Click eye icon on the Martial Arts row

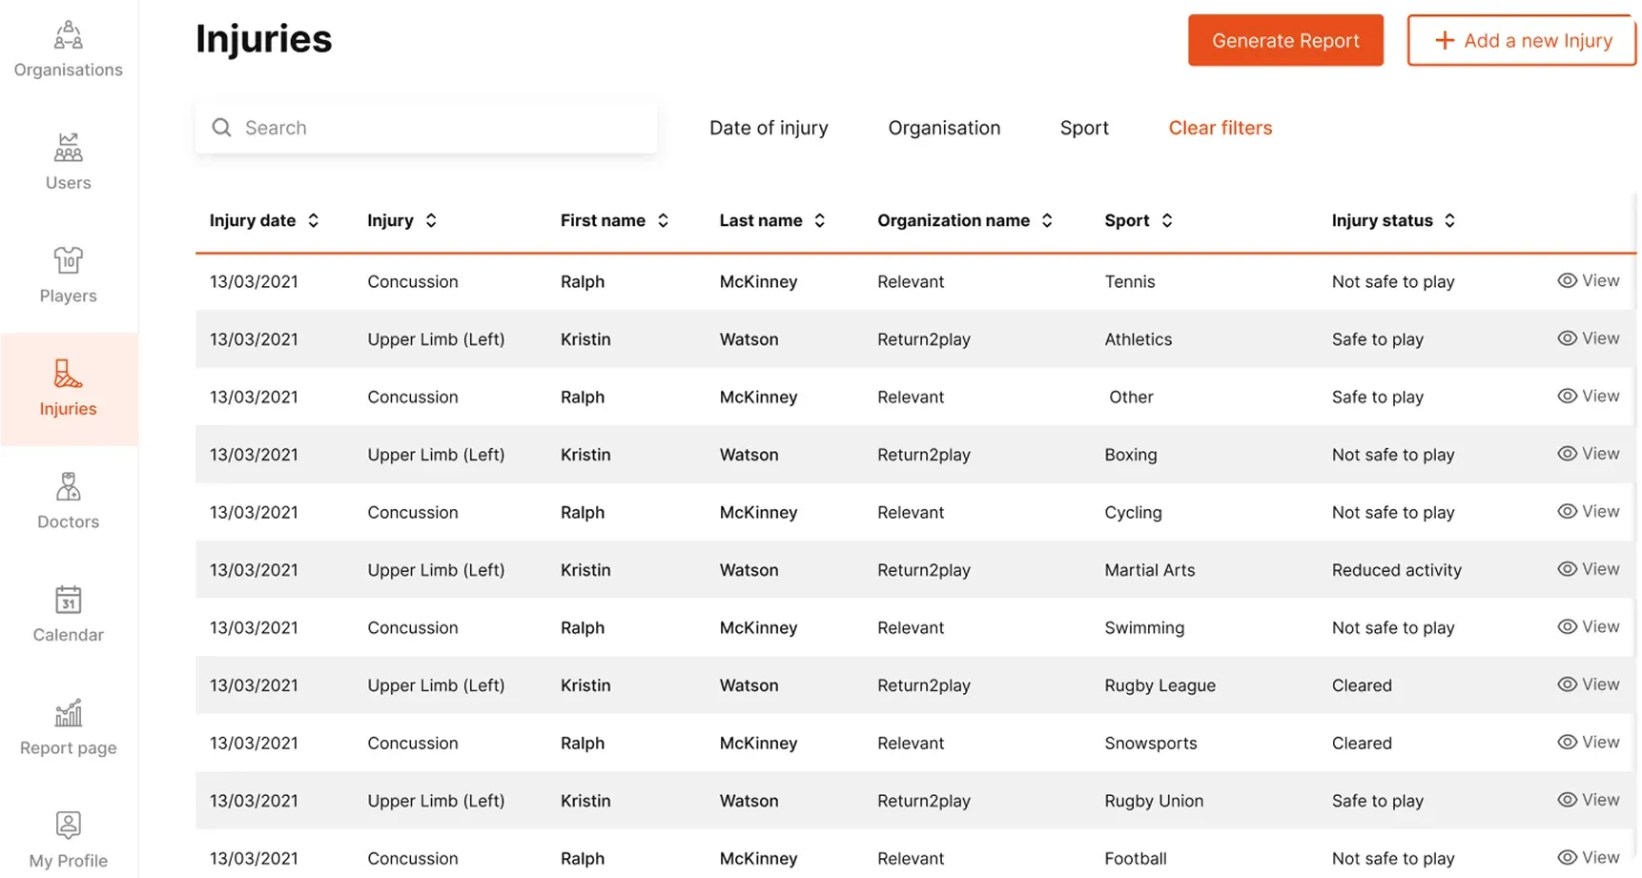click(1567, 569)
